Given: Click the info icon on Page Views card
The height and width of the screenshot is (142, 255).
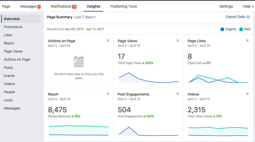Looking at the screenshot, I should (x=178, y=40).
